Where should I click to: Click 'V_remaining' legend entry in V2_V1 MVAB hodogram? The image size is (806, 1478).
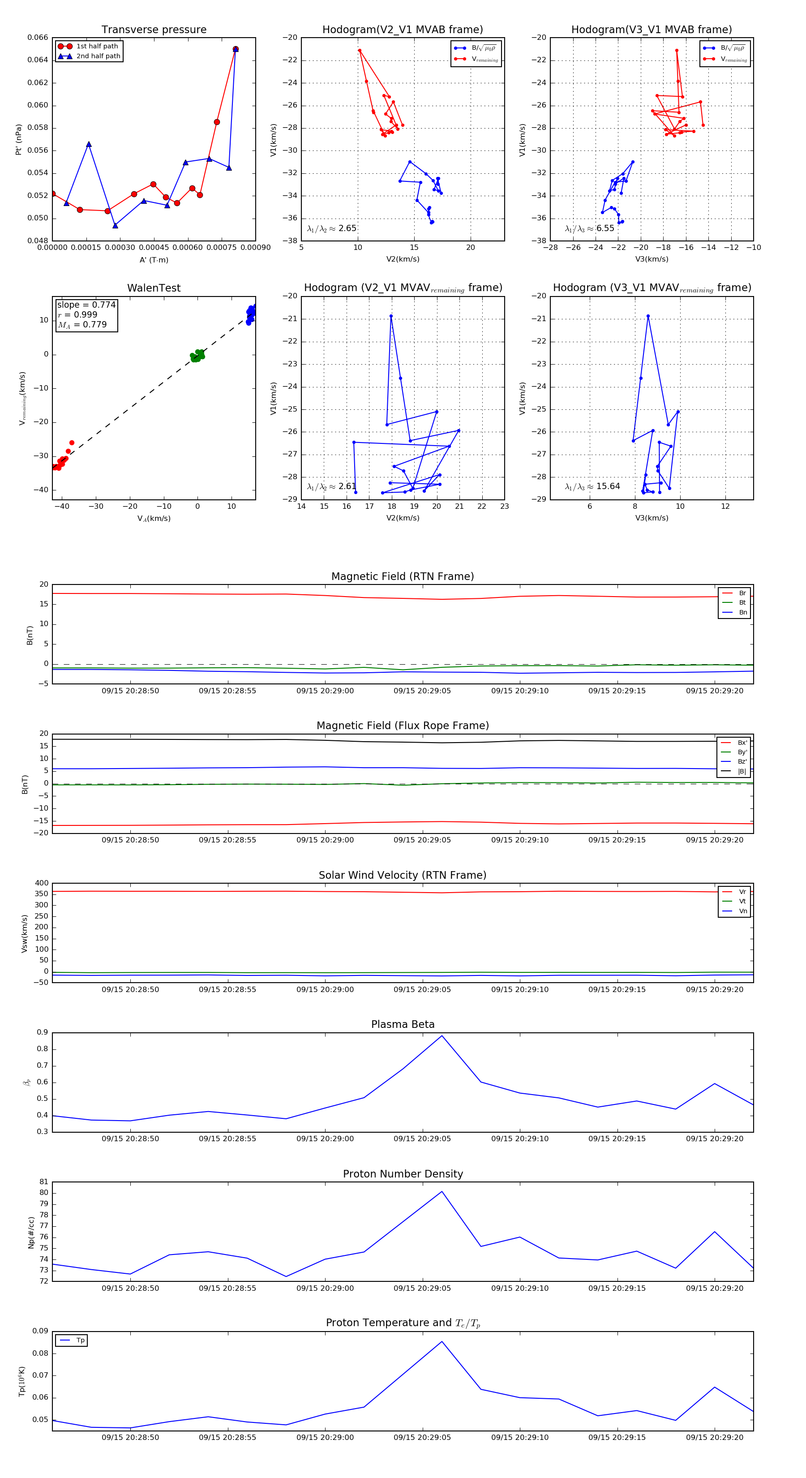[476, 59]
